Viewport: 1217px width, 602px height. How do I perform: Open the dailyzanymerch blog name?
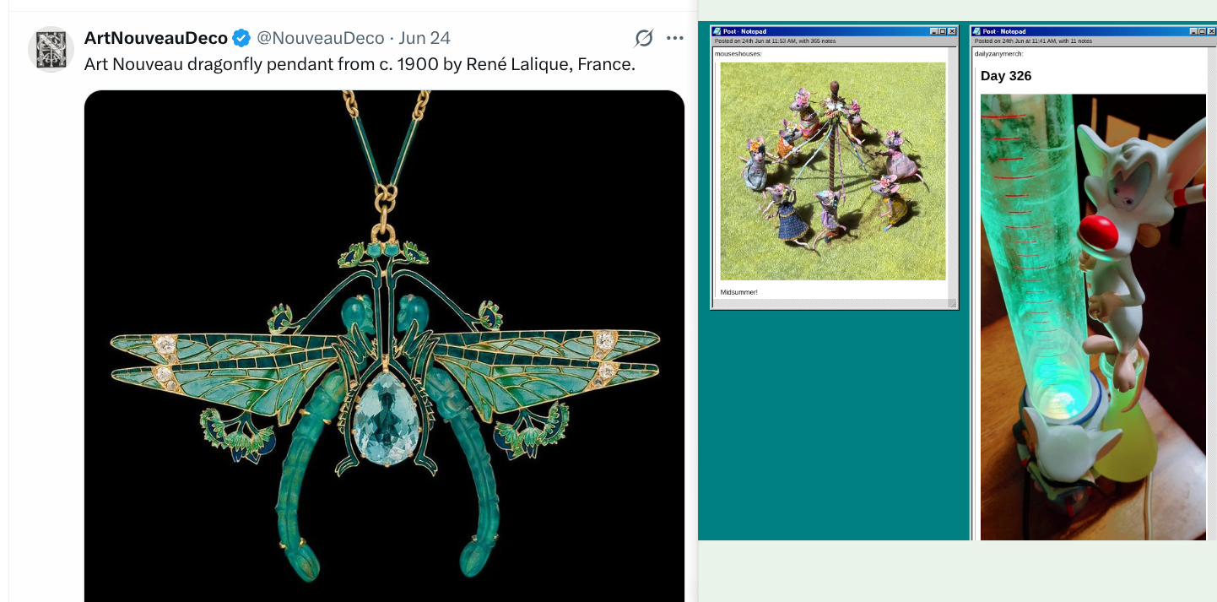(x=998, y=53)
